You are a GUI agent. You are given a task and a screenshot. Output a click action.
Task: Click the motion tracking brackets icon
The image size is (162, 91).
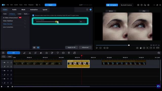pos(63,53)
